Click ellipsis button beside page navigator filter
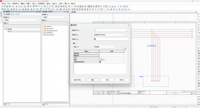200x108 pixels. click(39, 20)
